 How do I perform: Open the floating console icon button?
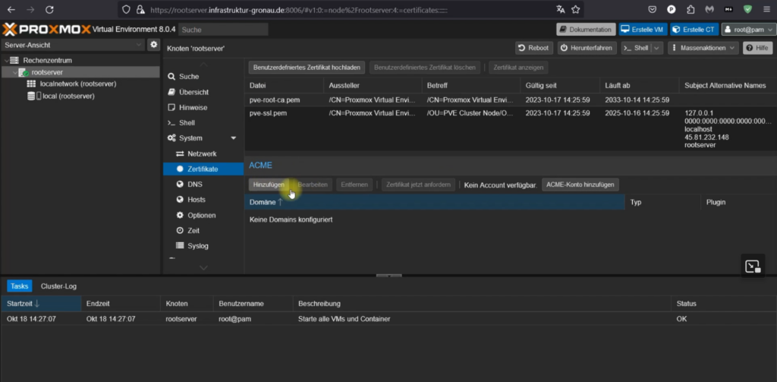752,266
